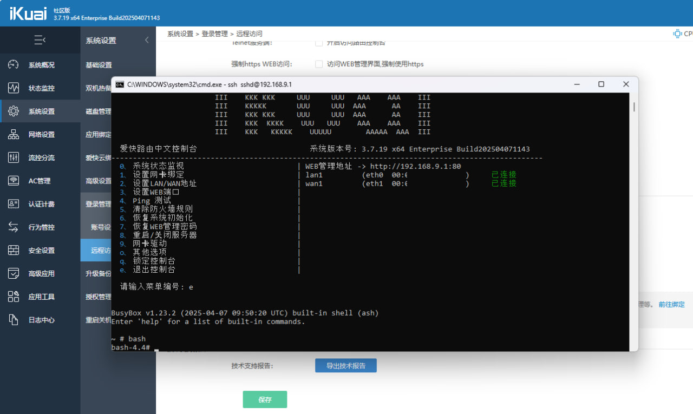Viewport: 693px width, 414px height.
Task: Enable 强制使用https checkbox
Action: (319, 64)
